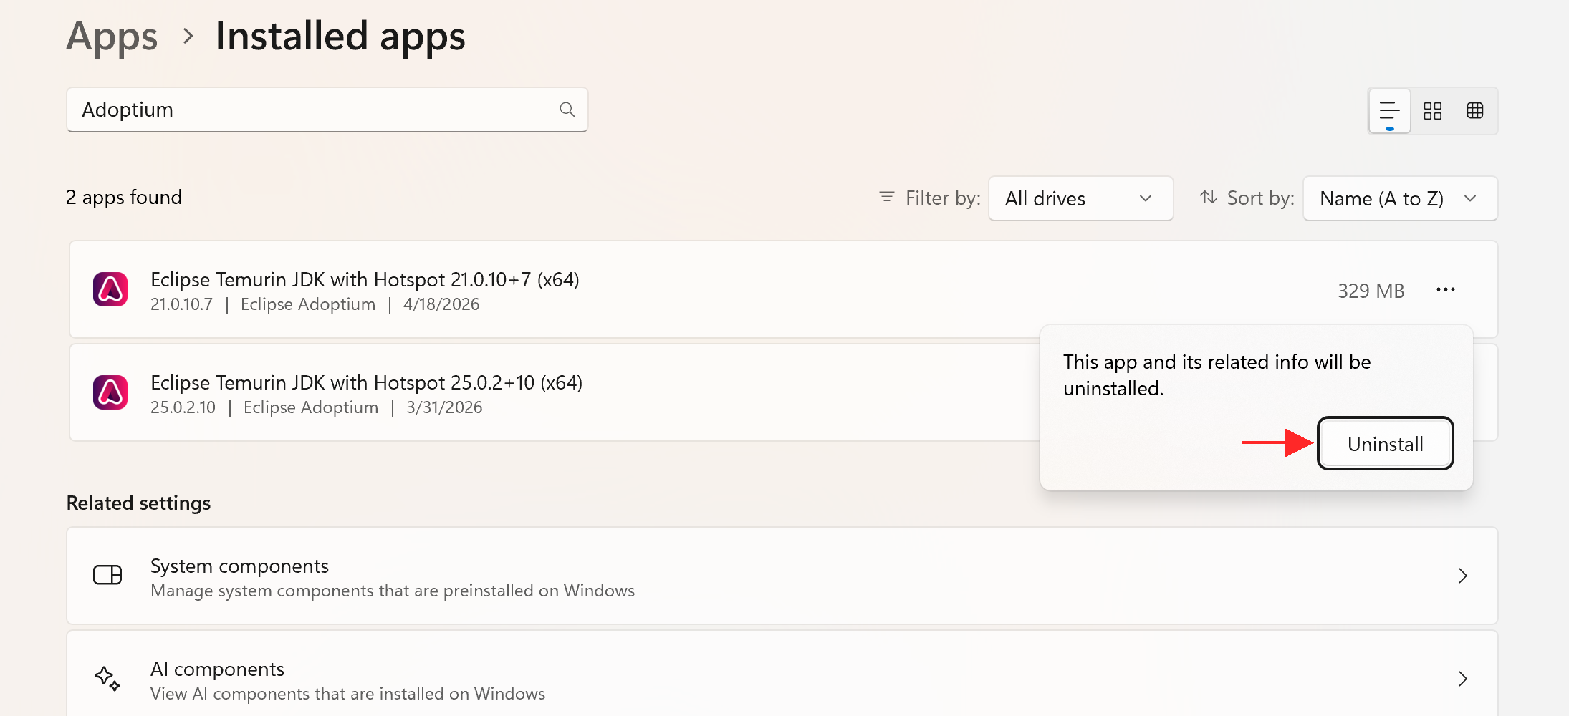Click the 2 apps found label
1569x716 pixels.
click(x=124, y=197)
